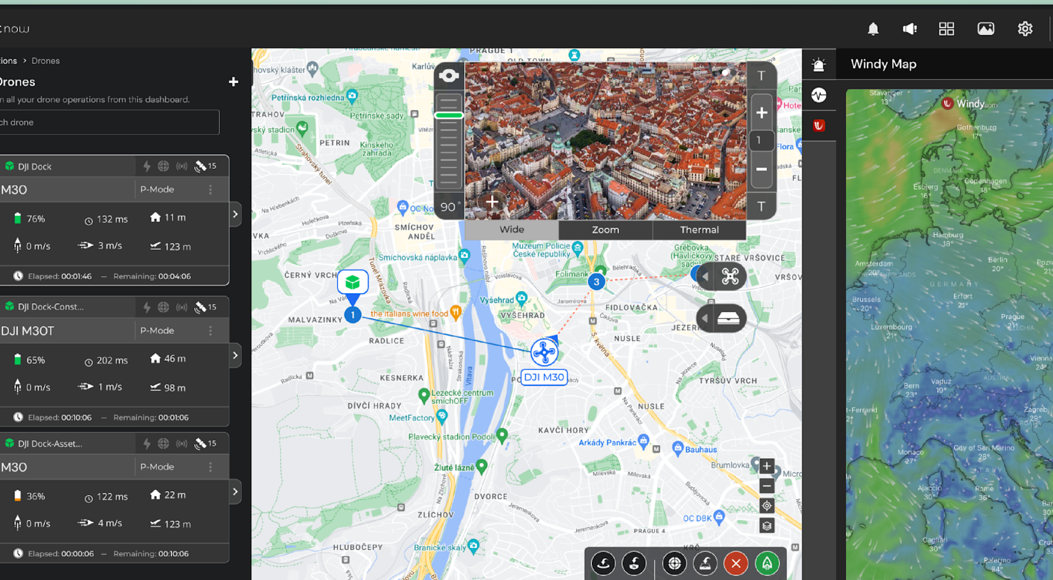Click the DJI Dock-Const... dock title
1053x580 pixels.
50,307
